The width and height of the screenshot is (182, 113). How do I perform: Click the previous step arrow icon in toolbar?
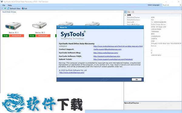pos(2,9)
